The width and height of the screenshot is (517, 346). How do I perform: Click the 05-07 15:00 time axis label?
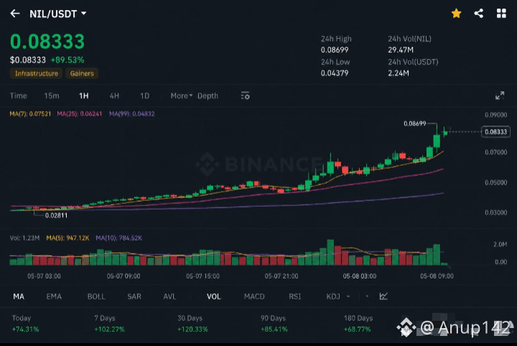pyautogui.click(x=202, y=276)
